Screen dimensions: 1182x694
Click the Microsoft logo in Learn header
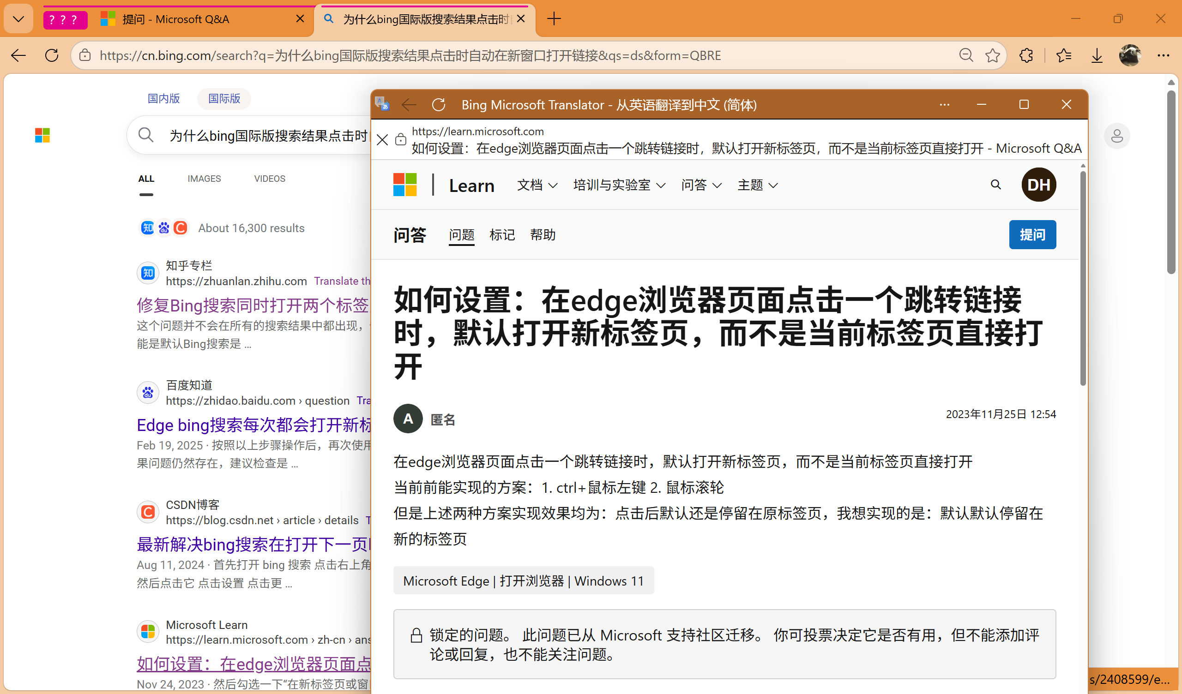(405, 185)
